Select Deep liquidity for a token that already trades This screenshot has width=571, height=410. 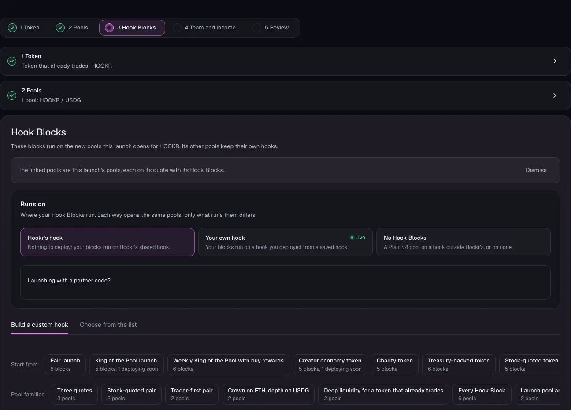pyautogui.click(x=383, y=394)
